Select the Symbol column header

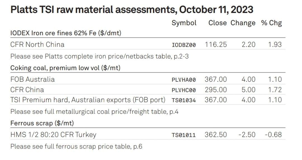[x=184, y=23]
